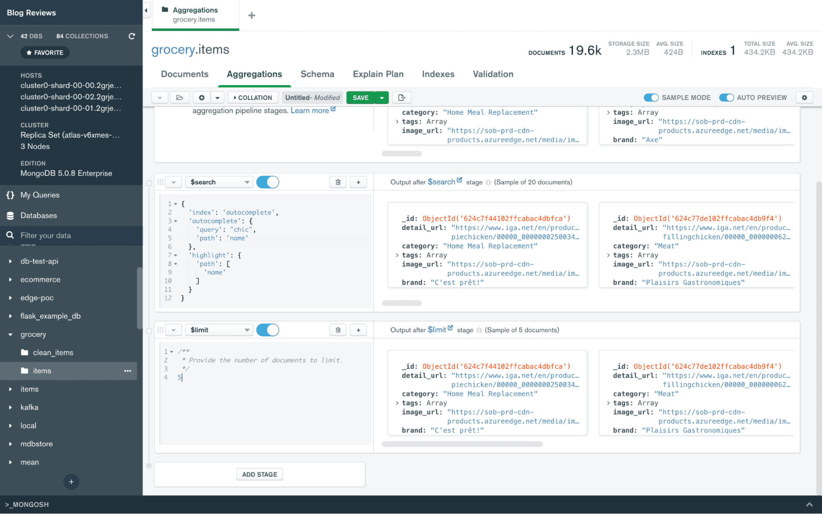Click the delete stage trash icon for $search
This screenshot has width=822, height=514.
(338, 182)
